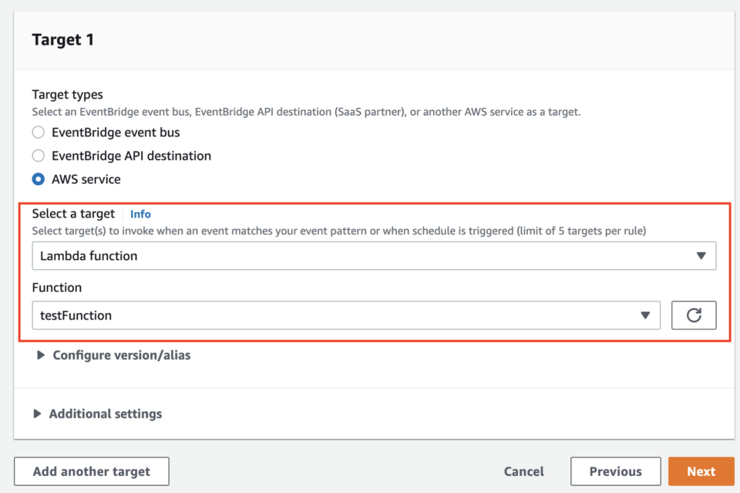Click the disclosure triangle beside Additional settings
740x493 pixels.
point(38,414)
